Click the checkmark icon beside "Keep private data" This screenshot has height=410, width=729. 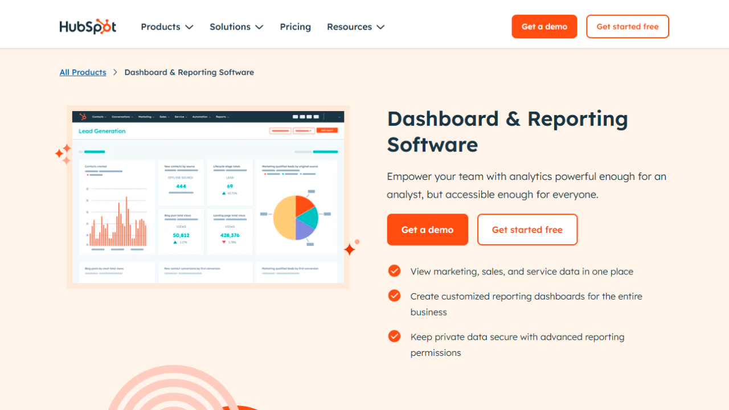pos(394,336)
